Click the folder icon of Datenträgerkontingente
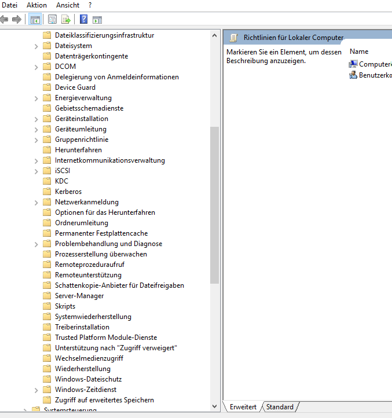This screenshot has height=418, width=392. click(x=47, y=56)
